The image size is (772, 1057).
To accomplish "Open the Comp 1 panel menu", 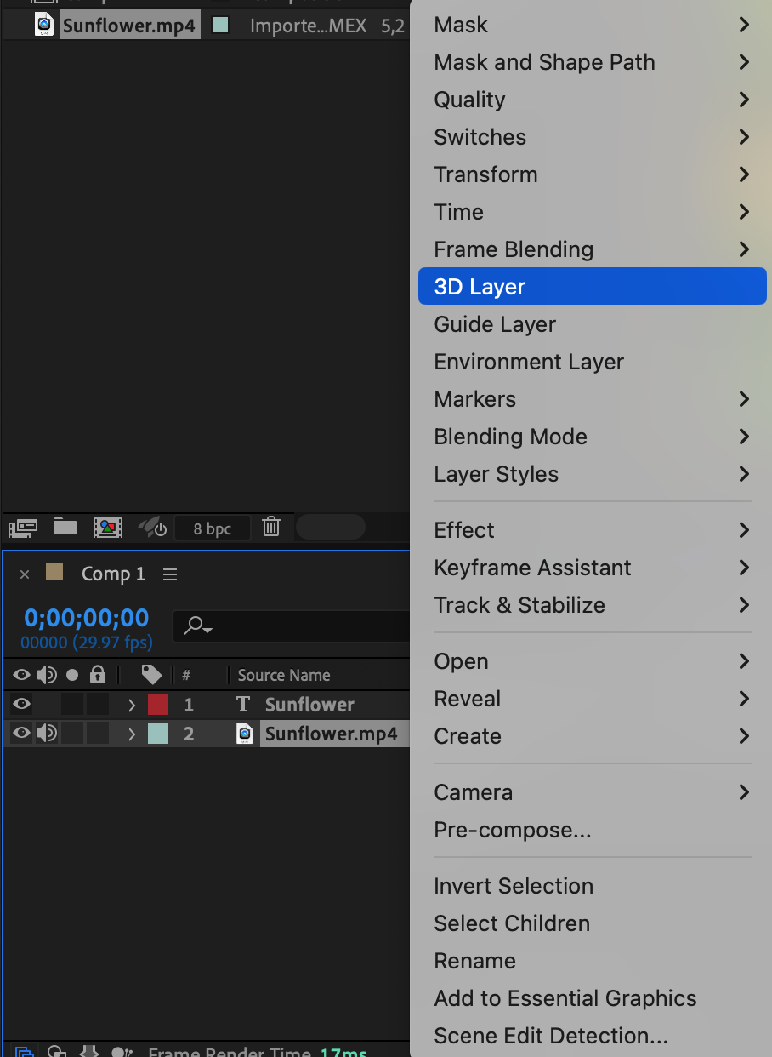I will [x=170, y=574].
